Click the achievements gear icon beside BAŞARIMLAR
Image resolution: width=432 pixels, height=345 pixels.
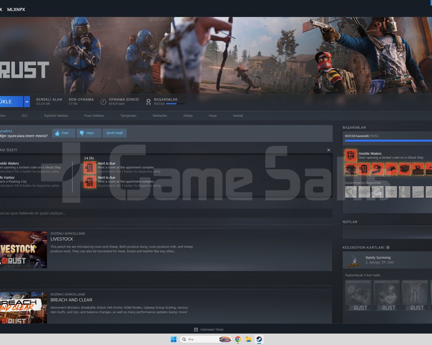pyautogui.click(x=148, y=102)
